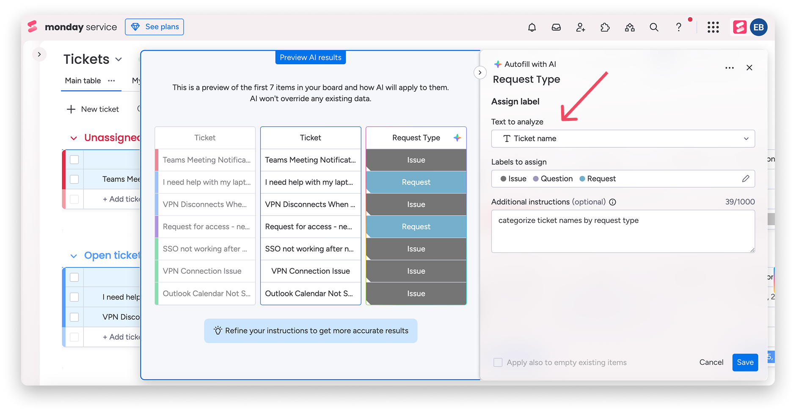Edit labels with the pencil icon
The width and height of the screenshot is (796, 413).
tap(746, 179)
